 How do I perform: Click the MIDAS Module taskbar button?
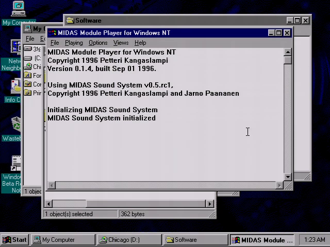(262, 240)
